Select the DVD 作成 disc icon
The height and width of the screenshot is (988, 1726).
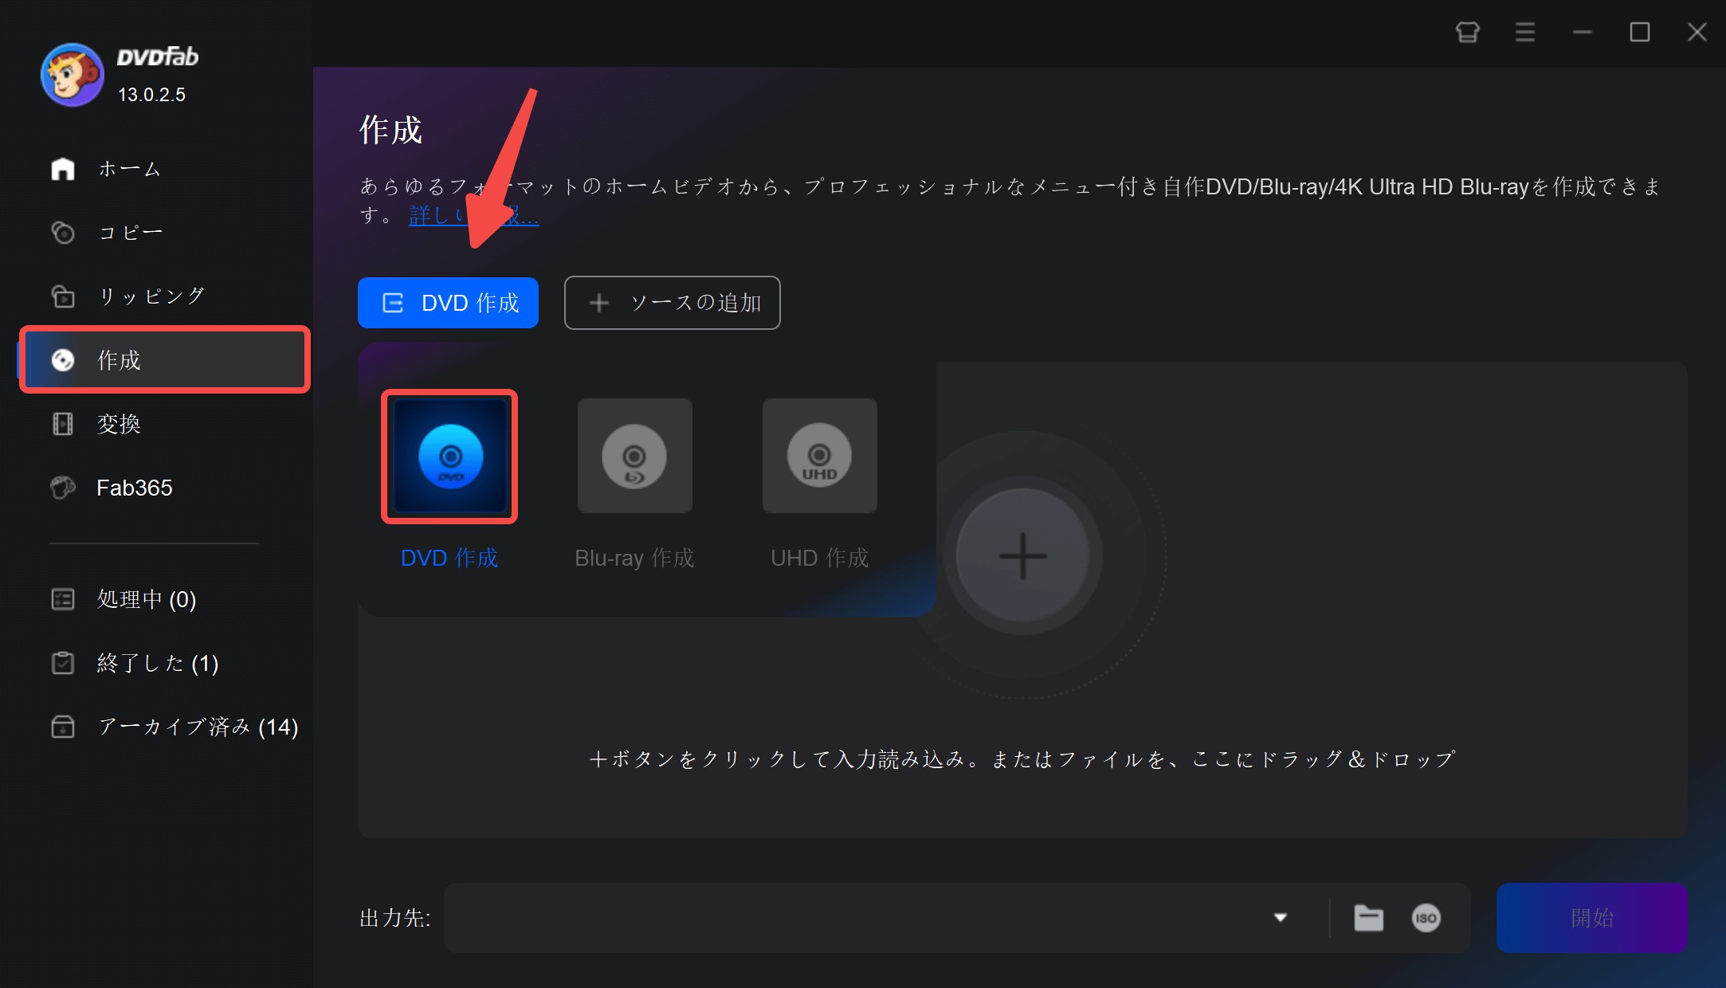(x=450, y=456)
